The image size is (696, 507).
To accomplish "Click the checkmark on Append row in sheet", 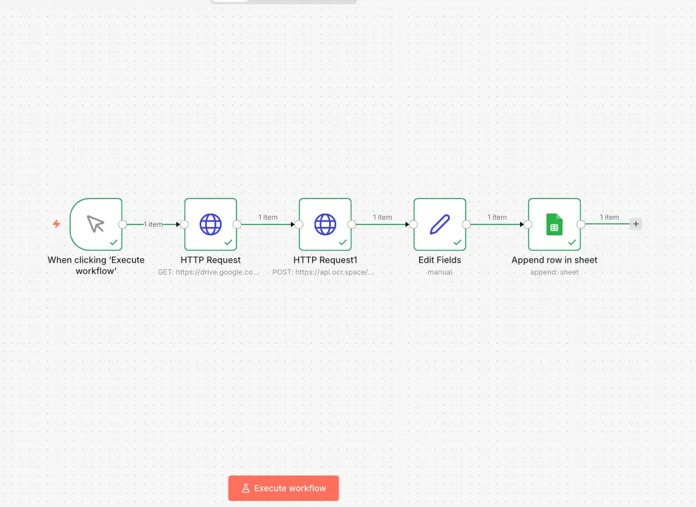I will 572,242.
